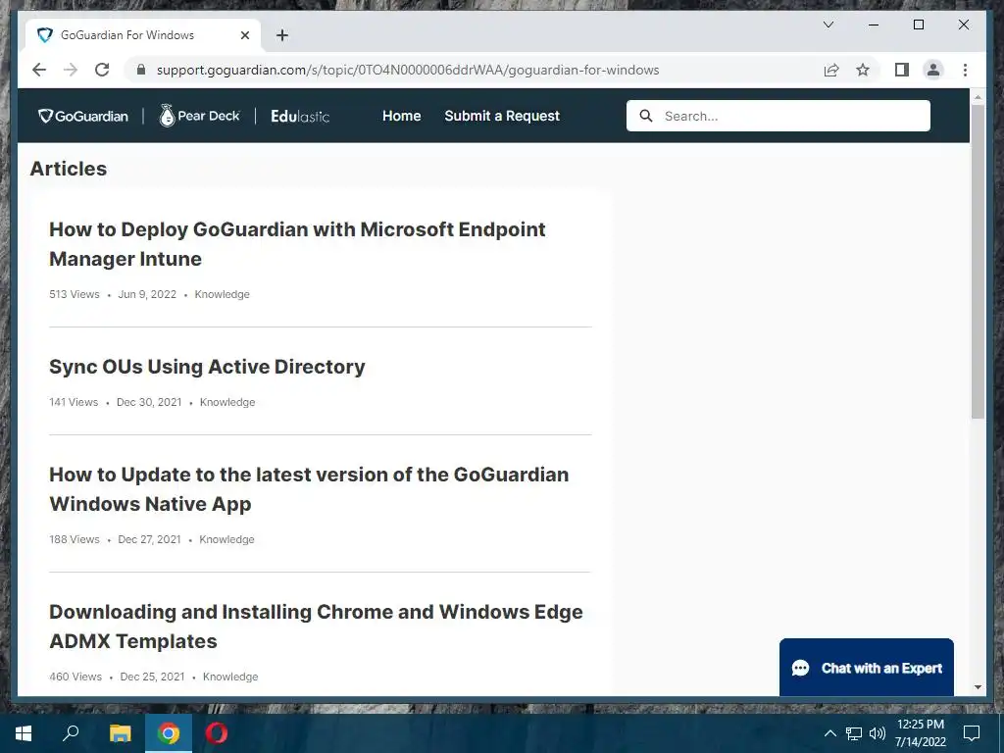
Task: Open the Chrome and Edge ADMX Templates article
Action: point(316,627)
